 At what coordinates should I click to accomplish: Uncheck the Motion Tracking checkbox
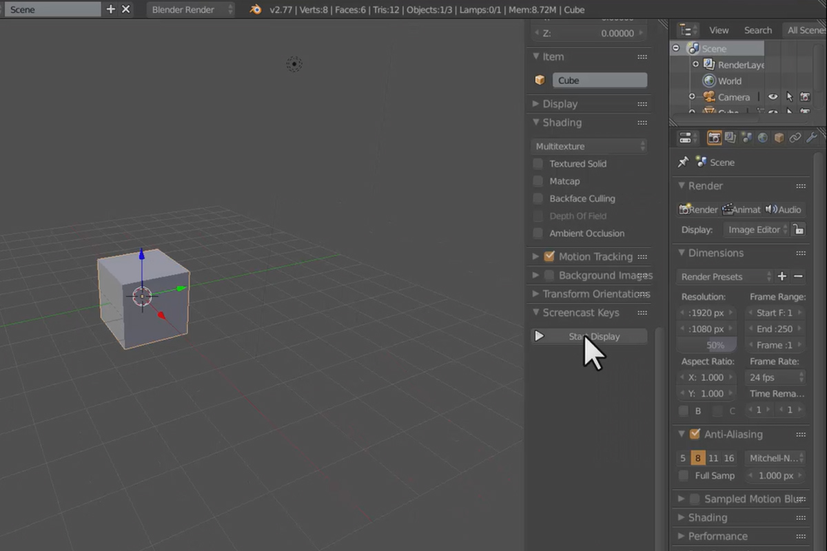(x=549, y=256)
